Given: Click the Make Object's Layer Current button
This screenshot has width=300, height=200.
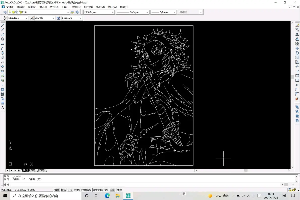Looking at the screenshot, I should coord(72,12).
